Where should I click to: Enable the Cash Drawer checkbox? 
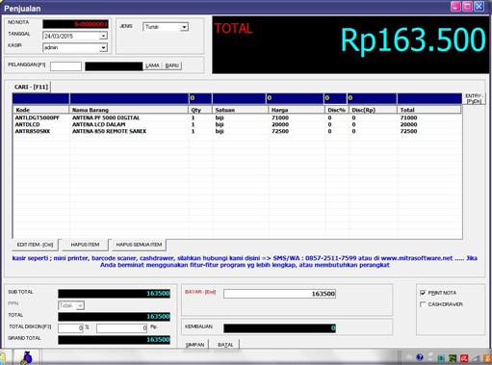tap(423, 304)
